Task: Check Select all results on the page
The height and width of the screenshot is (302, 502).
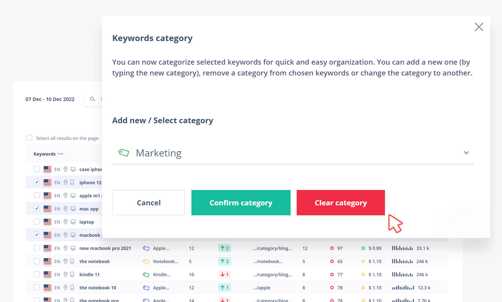Action: (29, 138)
